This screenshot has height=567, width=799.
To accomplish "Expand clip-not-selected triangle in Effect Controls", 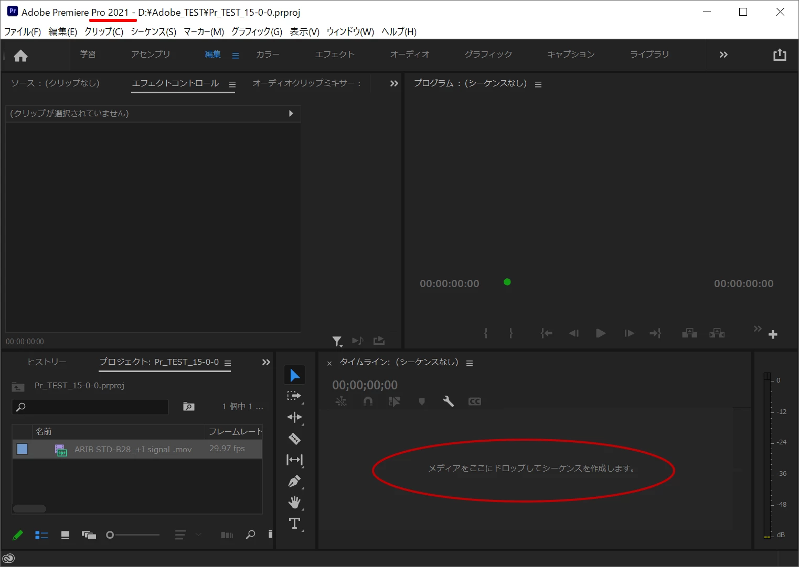I will coord(291,113).
